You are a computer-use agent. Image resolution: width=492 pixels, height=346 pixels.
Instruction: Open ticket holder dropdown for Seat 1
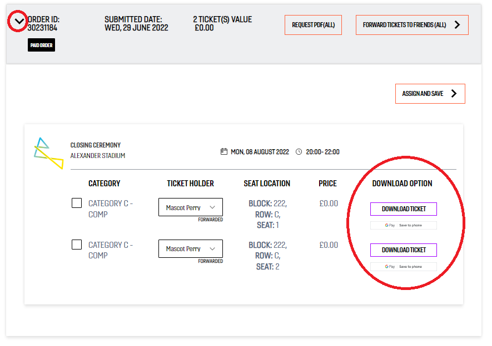[191, 207]
